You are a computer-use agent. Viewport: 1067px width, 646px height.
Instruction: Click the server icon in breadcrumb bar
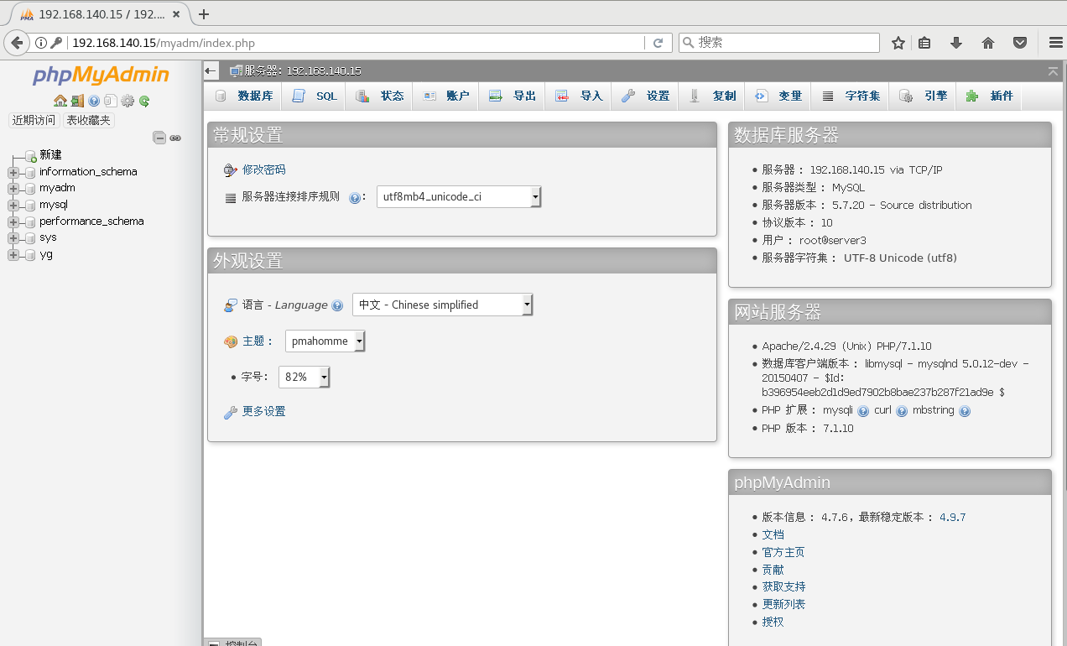236,71
